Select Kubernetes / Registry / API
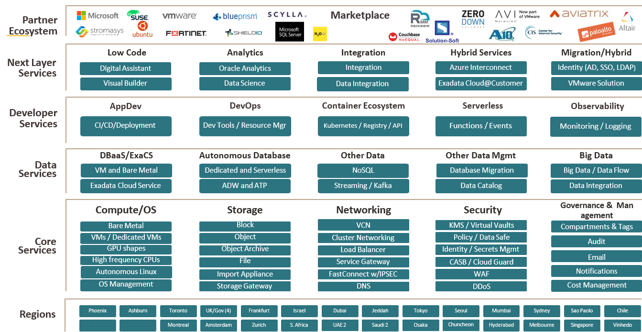The height and width of the screenshot is (332, 642). pyautogui.click(x=363, y=126)
